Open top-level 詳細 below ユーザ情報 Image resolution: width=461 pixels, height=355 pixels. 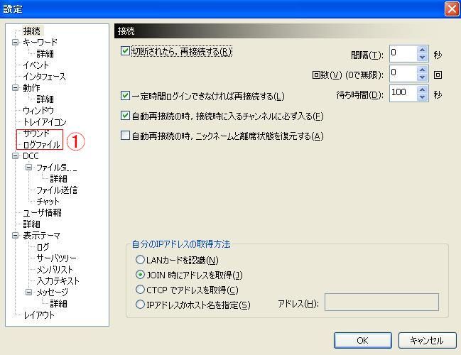tap(31, 224)
